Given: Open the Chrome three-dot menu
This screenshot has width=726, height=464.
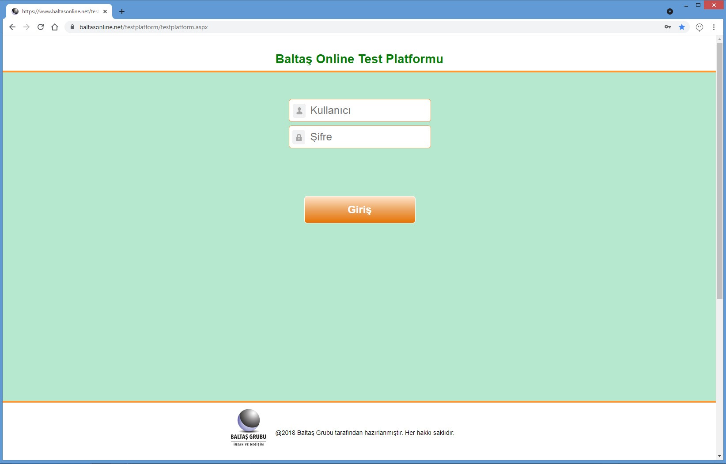Looking at the screenshot, I should tap(714, 27).
